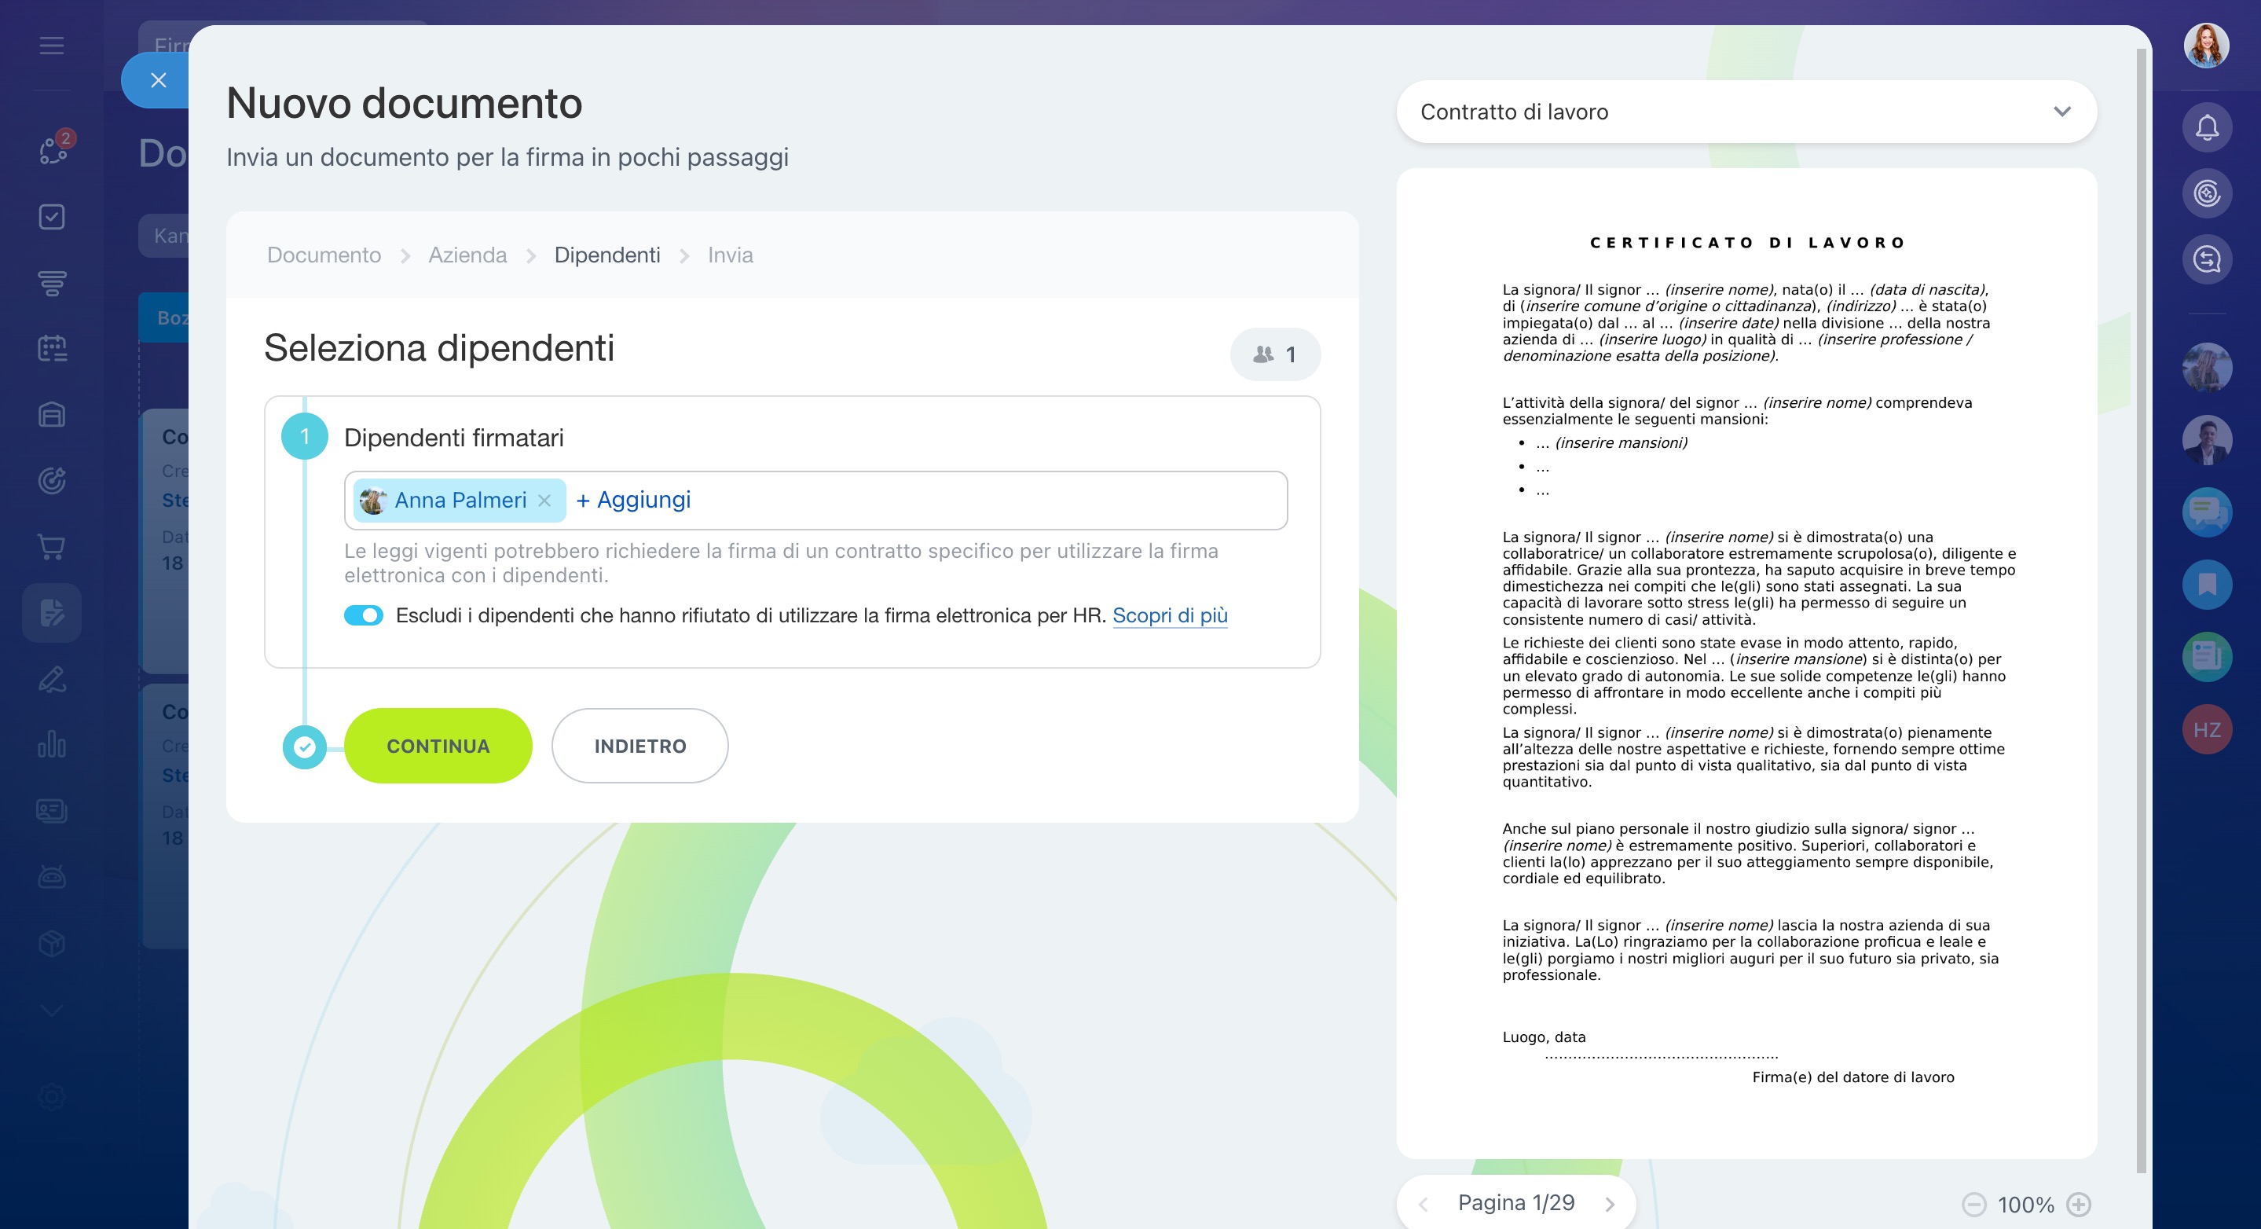Go to the Azienda breadcrumb step

coord(467,255)
